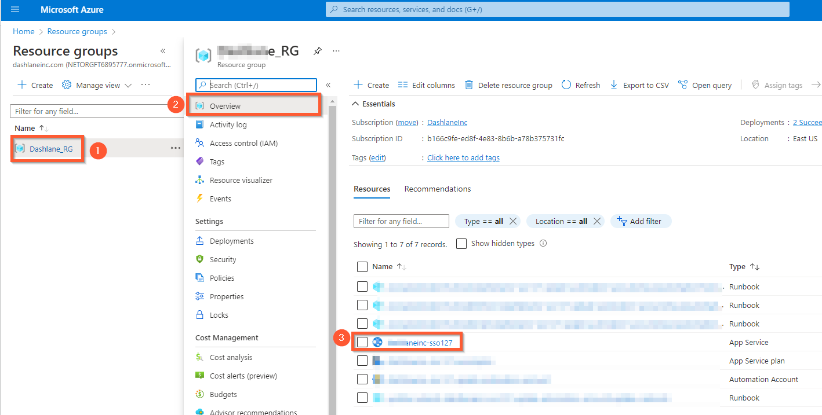Tick the checkbox for Automation Account row
Screen dimensions: 822x415
tap(362, 379)
